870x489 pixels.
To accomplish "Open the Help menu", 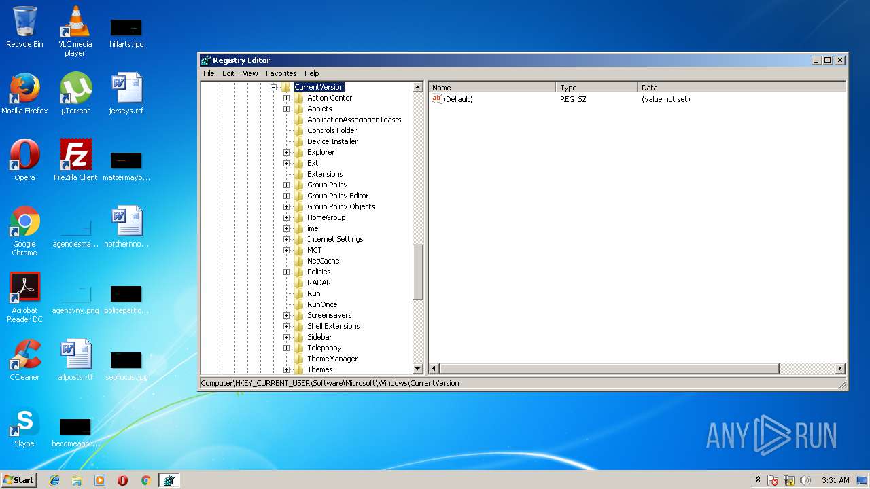I will coord(311,73).
